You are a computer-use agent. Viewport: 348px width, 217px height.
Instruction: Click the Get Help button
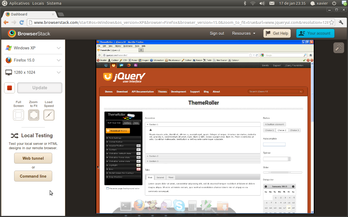(x=277, y=33)
